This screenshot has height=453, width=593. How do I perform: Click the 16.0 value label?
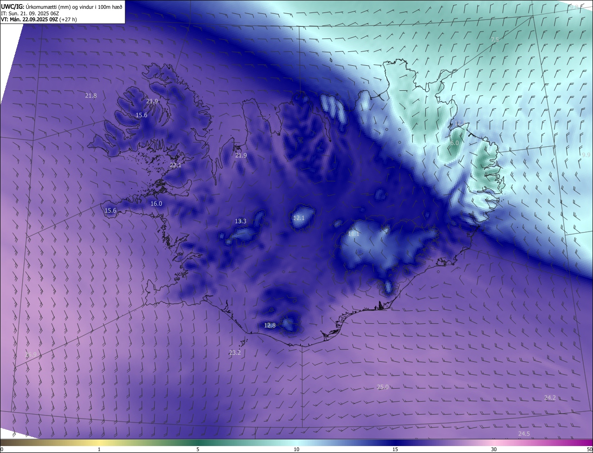pos(157,203)
